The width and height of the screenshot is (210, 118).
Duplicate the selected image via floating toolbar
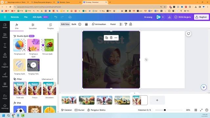[x=107, y=38]
